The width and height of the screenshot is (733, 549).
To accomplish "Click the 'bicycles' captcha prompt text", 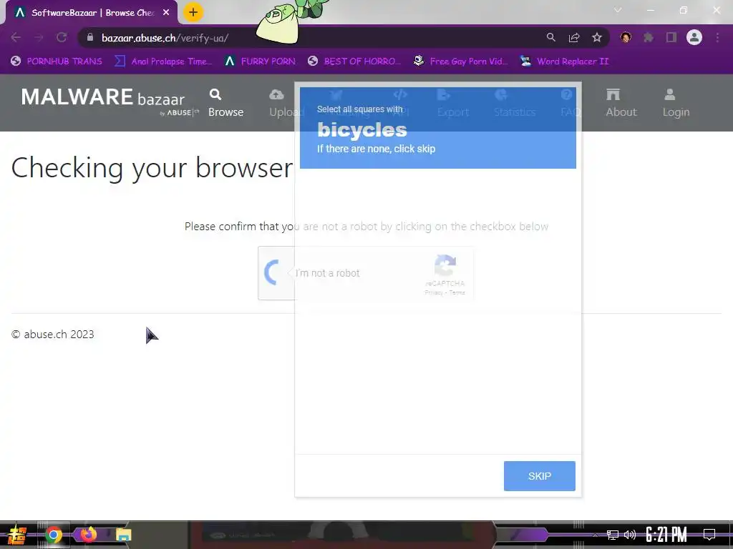I will tap(361, 130).
